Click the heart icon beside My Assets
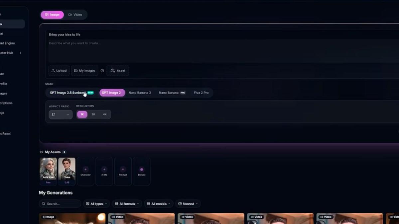 [42, 152]
